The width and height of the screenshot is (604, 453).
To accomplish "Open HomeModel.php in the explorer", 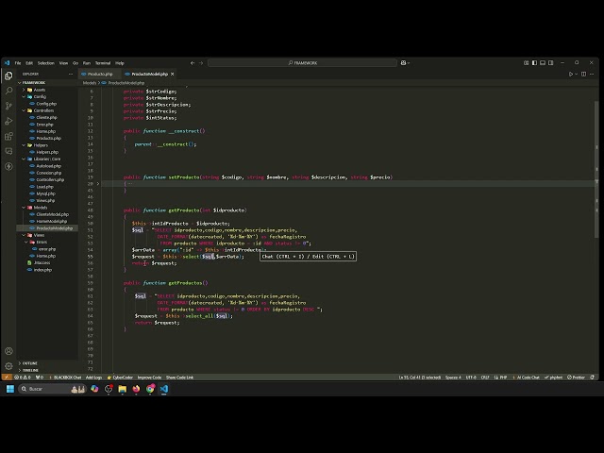I will tap(51, 222).
